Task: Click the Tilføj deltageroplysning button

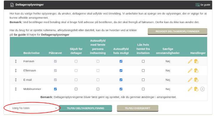Action: click(85, 108)
